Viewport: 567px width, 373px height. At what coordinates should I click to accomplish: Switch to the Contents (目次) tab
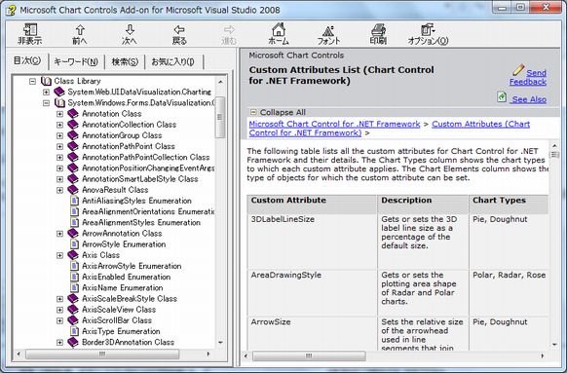coord(27,60)
